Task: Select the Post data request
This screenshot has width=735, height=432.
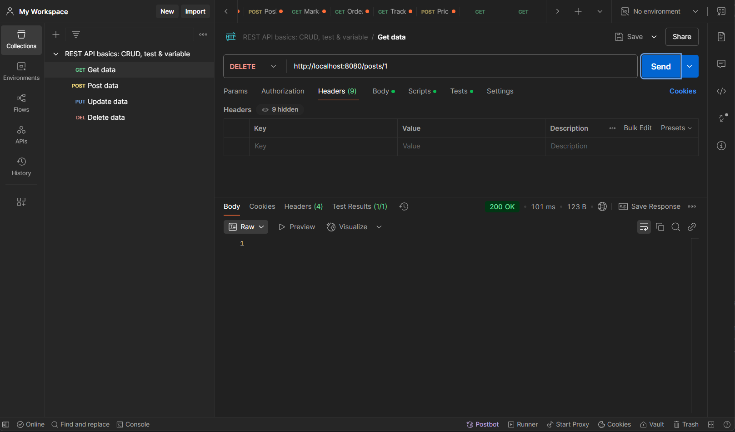Action: click(x=130, y=86)
